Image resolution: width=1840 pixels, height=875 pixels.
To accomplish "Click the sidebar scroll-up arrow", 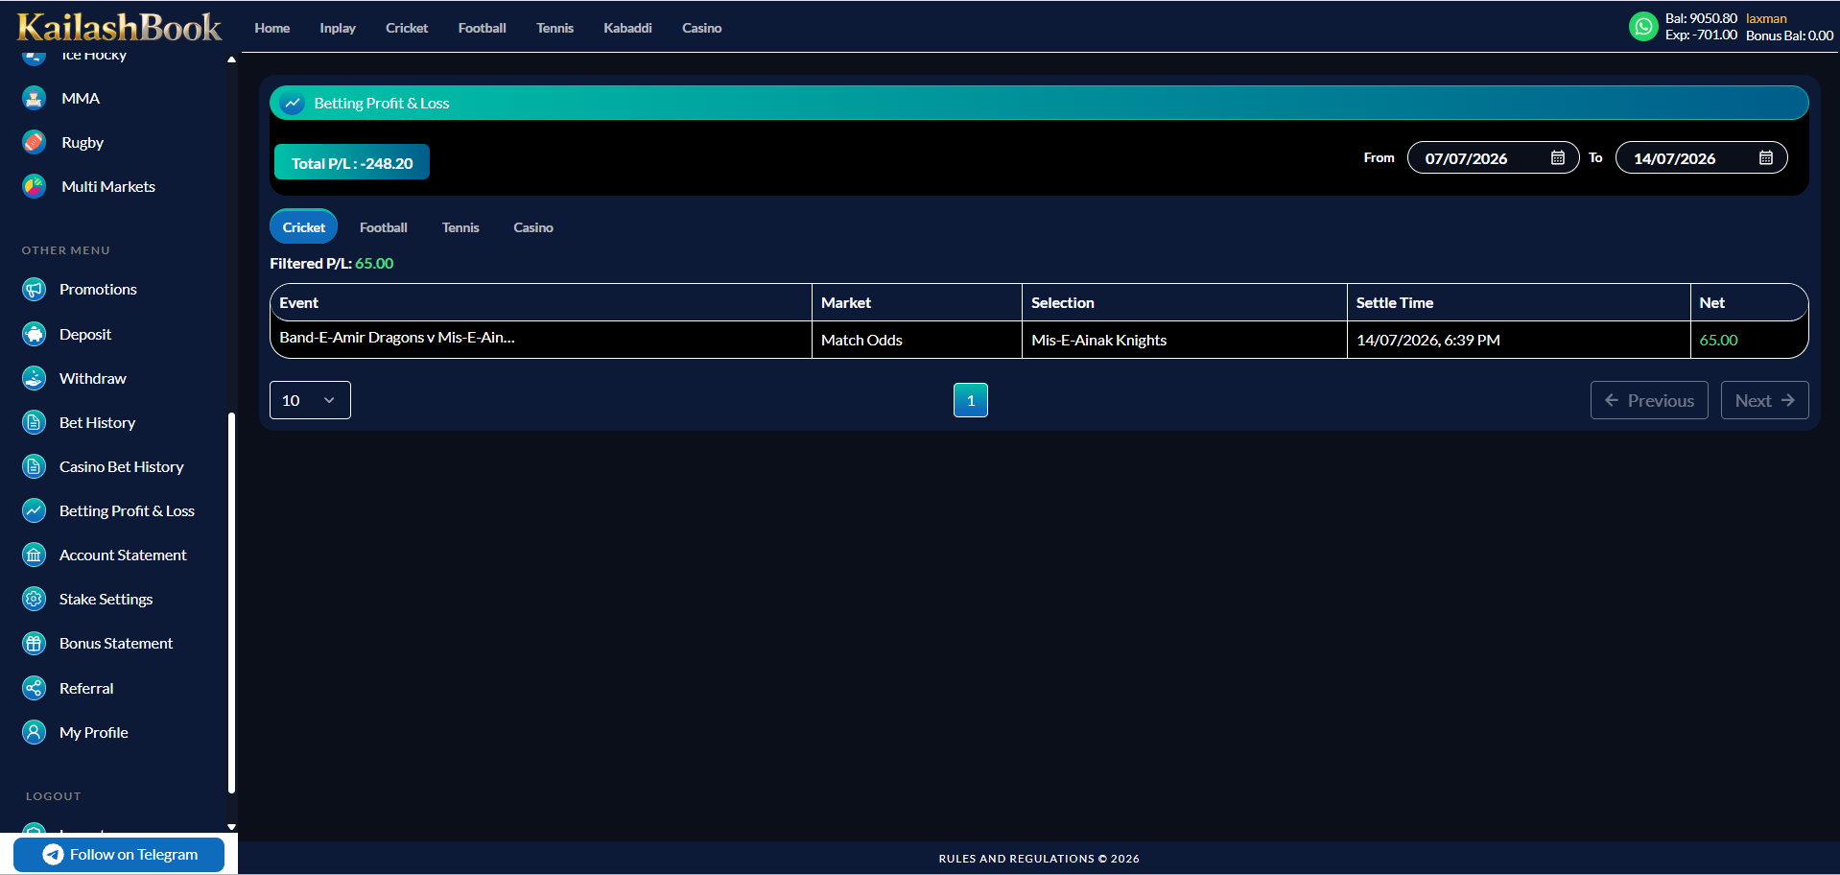I will coord(231,59).
